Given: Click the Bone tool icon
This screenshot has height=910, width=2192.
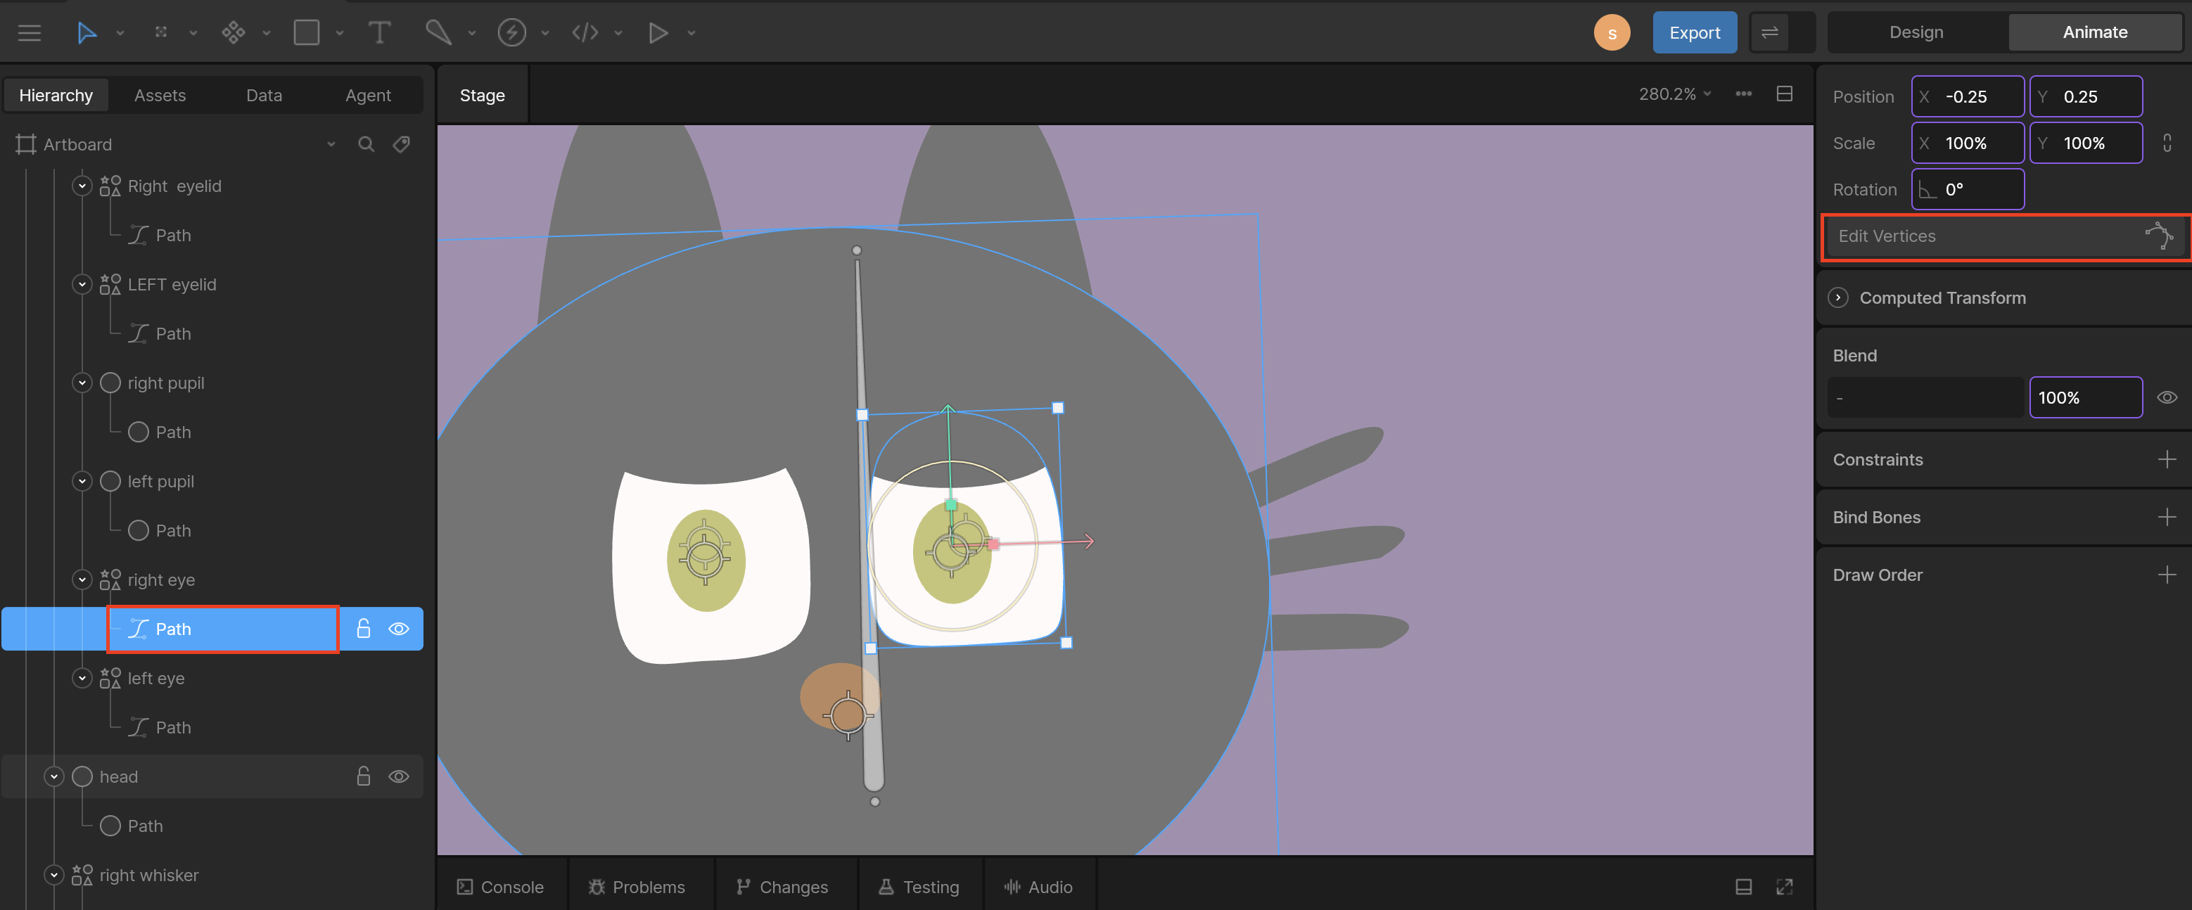Looking at the screenshot, I should tap(438, 32).
